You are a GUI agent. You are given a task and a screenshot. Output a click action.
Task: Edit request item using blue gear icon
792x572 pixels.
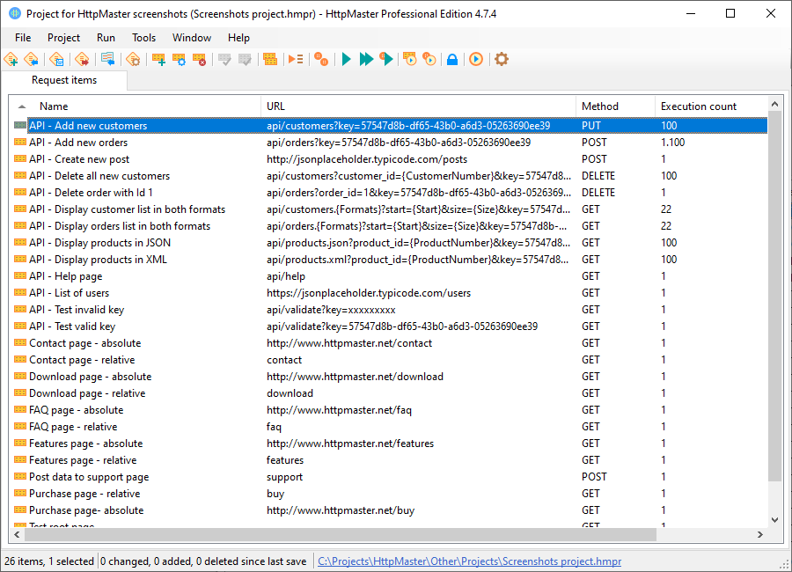(179, 59)
